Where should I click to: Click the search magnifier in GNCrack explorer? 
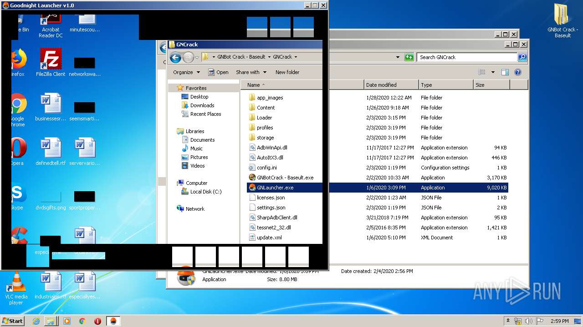522,57
